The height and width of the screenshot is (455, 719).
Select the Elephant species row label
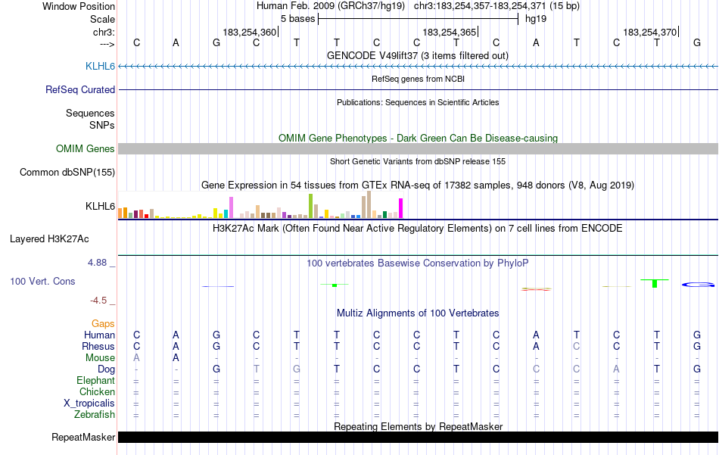pos(95,380)
